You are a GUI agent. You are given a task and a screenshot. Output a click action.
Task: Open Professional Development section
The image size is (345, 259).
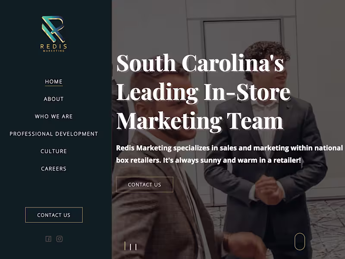pos(53,134)
